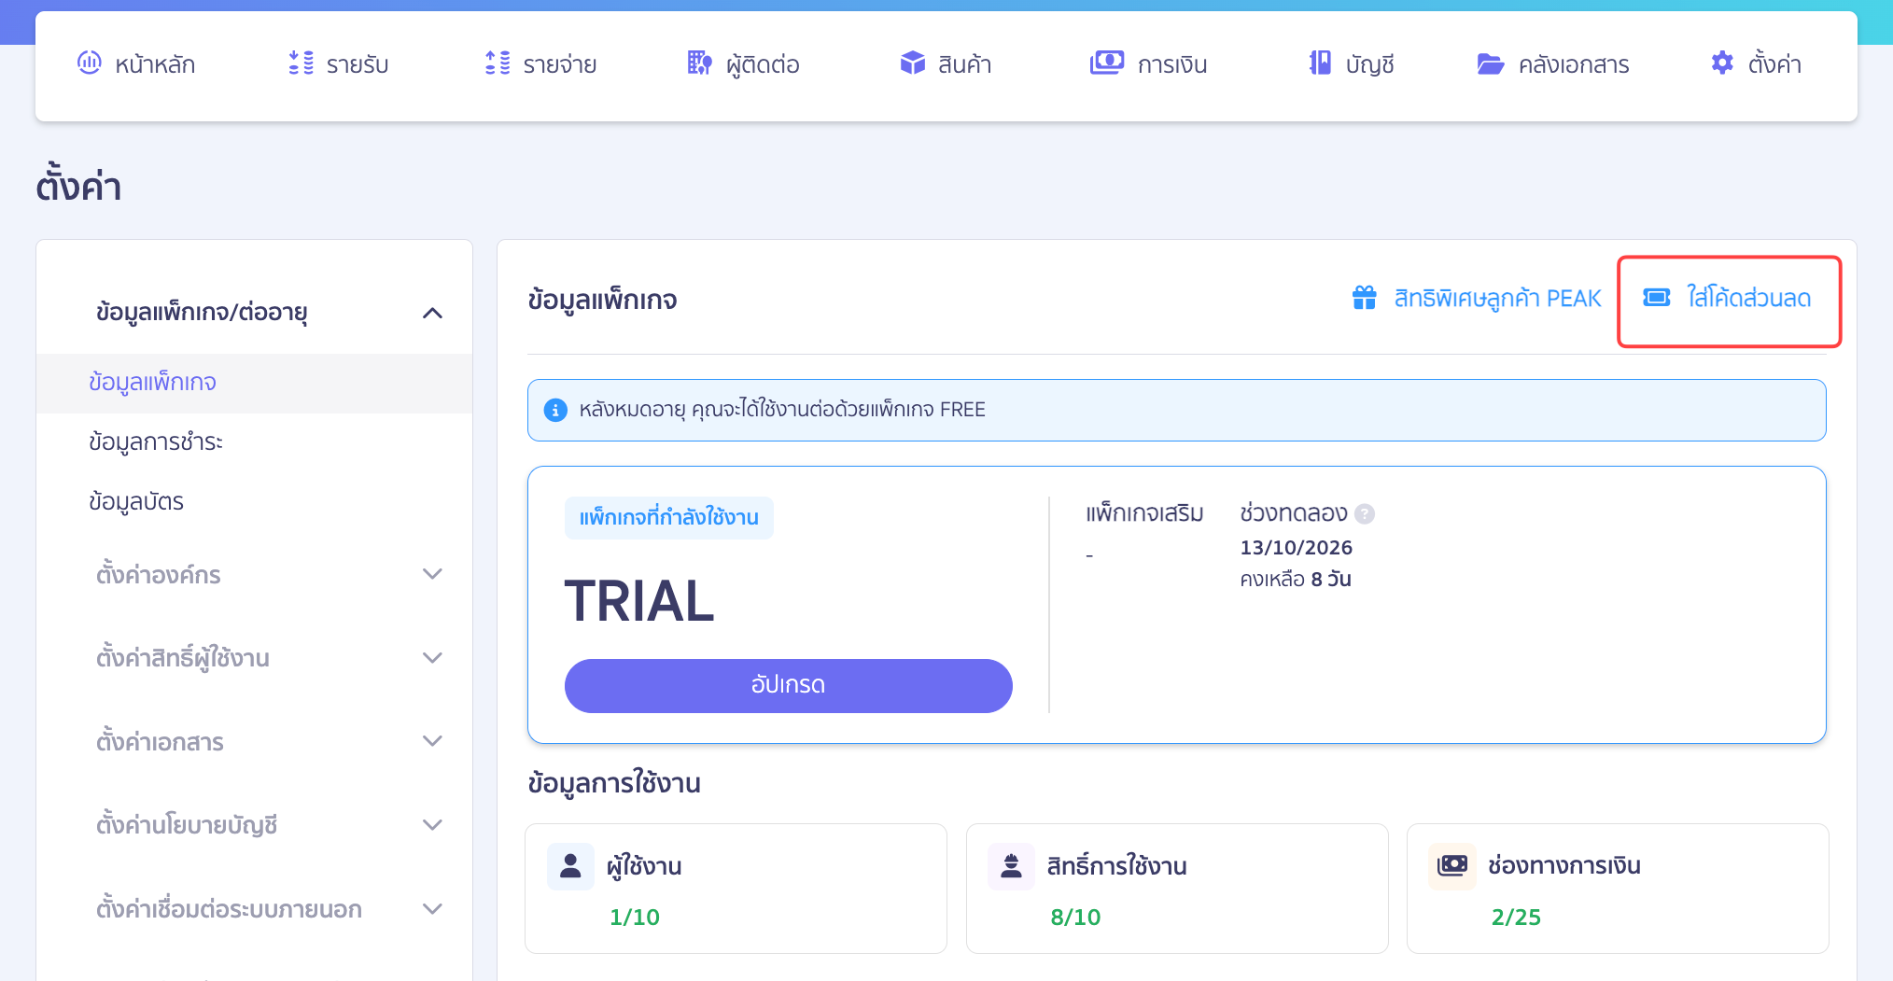Viewport: 1893px width, 981px height.
Task: Open the ช่องทางการเงิน 2/25 usage card
Action: coord(1618,888)
